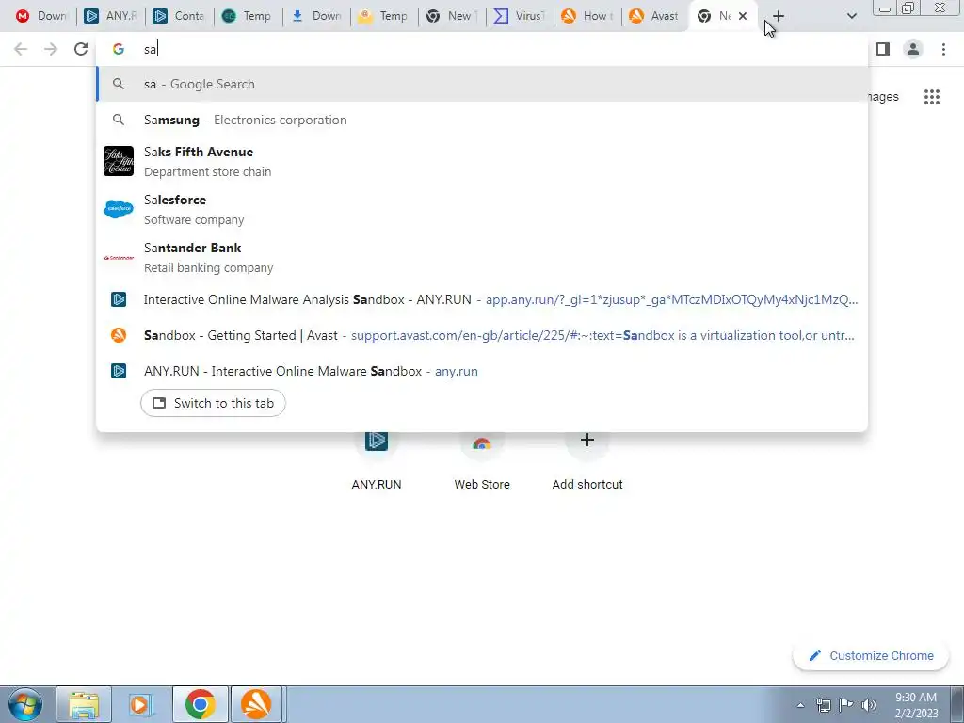Switch to the Avast tab
The image size is (964, 723).
[655, 16]
